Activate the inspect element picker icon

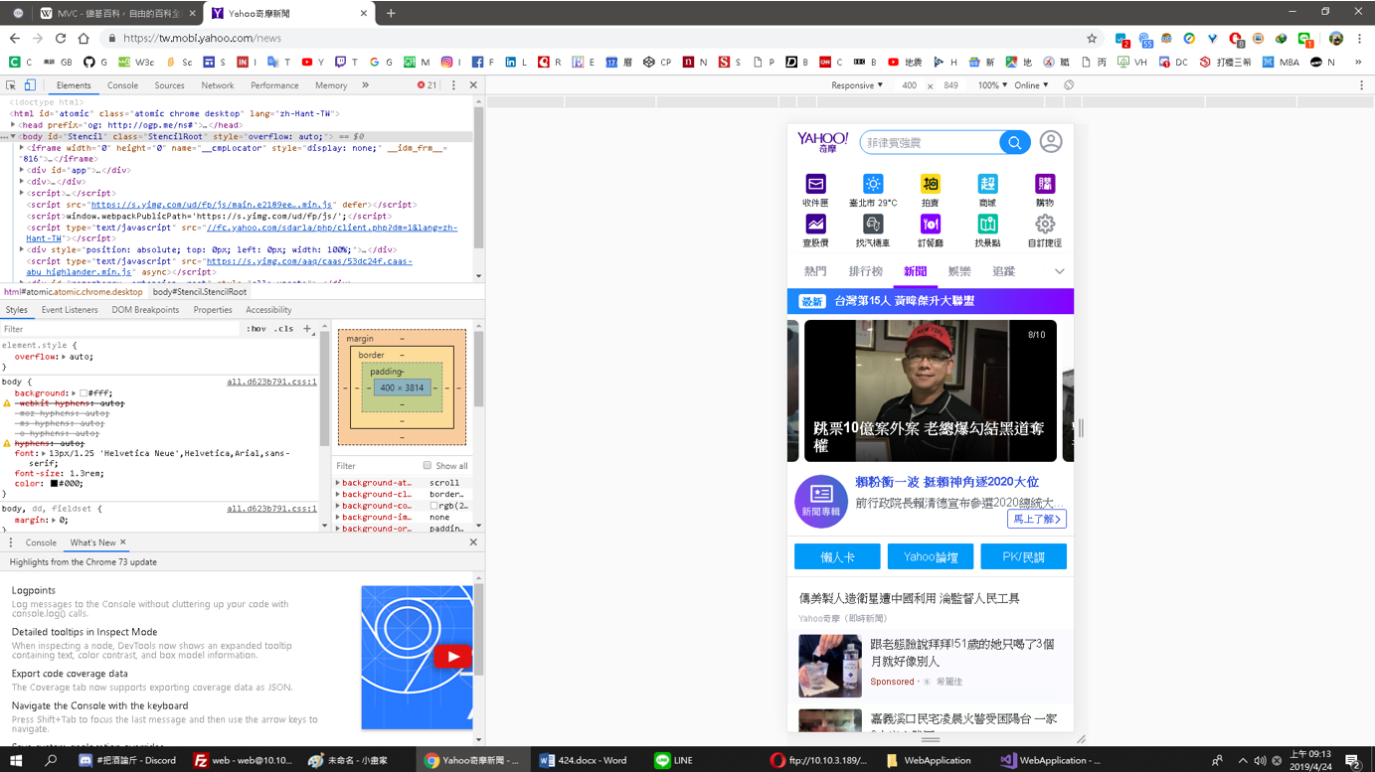pos(11,85)
